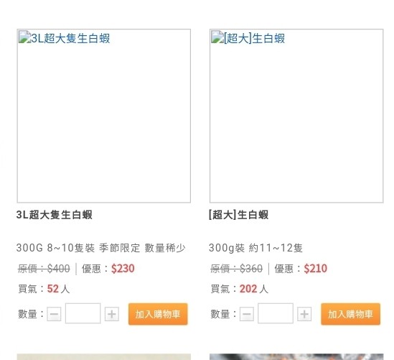
Task: Click the 3L超大隻生白蝦 product image area
Action: point(104,116)
